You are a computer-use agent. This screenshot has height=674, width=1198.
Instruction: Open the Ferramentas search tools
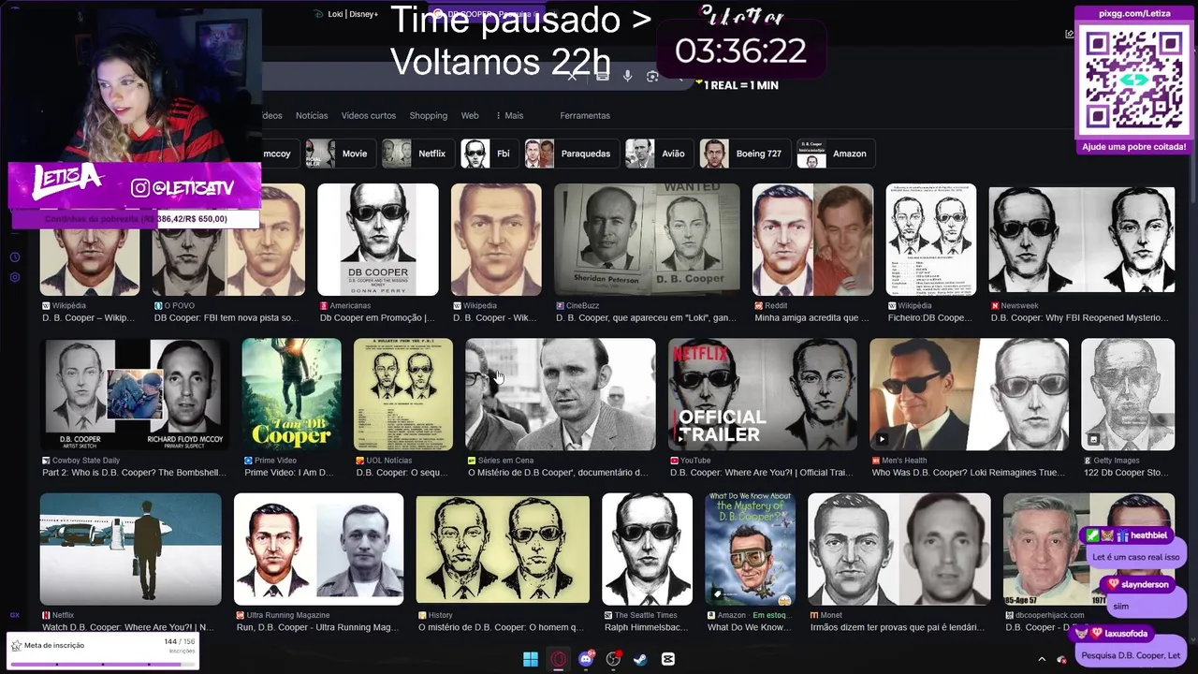(585, 115)
